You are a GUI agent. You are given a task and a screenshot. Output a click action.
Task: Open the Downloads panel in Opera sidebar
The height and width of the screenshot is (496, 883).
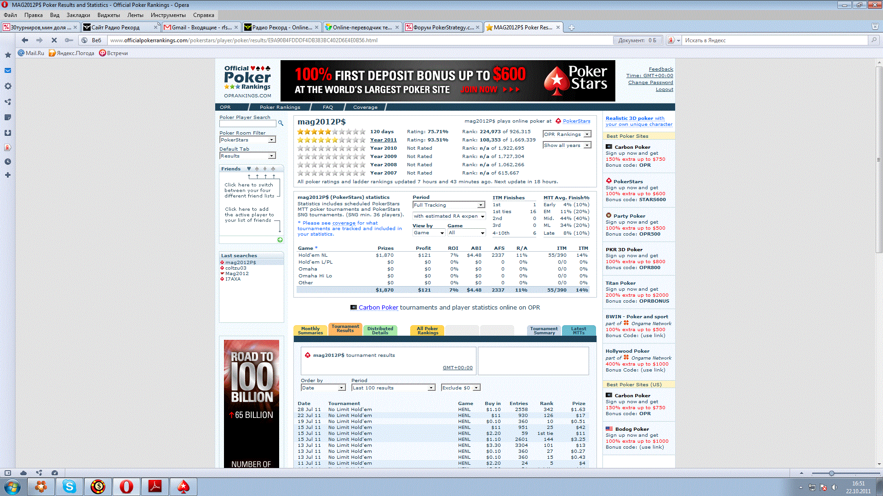pos(8,133)
